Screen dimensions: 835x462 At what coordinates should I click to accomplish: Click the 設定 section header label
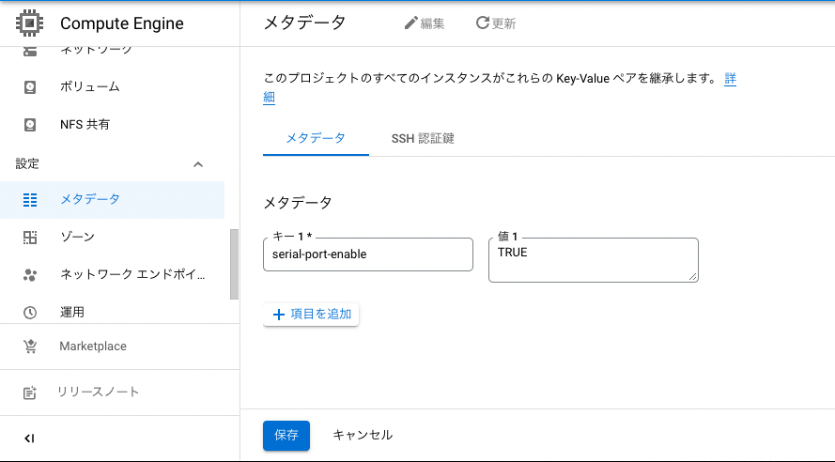coord(27,164)
